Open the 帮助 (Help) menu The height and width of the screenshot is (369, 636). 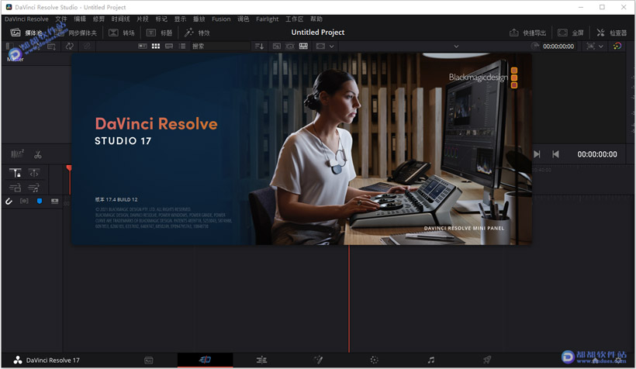click(x=316, y=19)
